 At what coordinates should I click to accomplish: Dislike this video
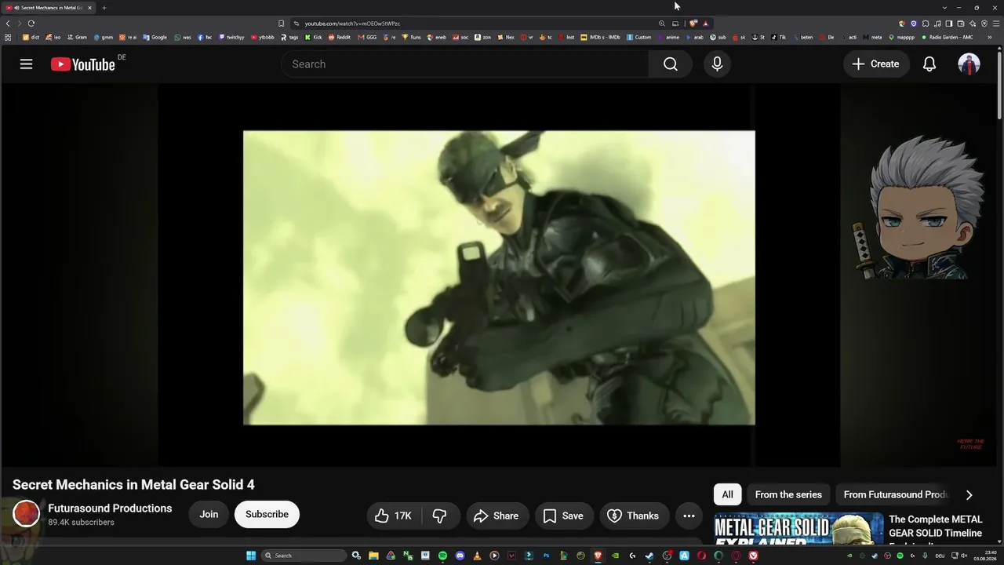click(x=439, y=516)
